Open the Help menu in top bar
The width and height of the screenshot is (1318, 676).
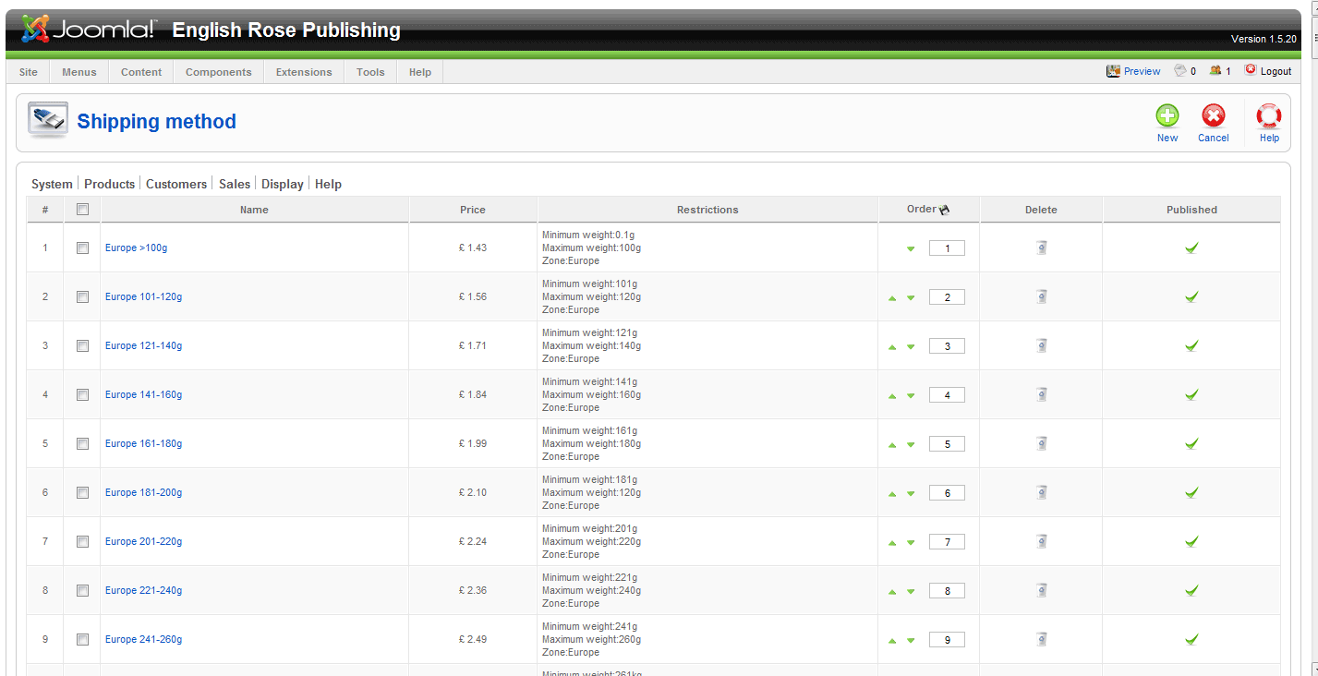420,72
